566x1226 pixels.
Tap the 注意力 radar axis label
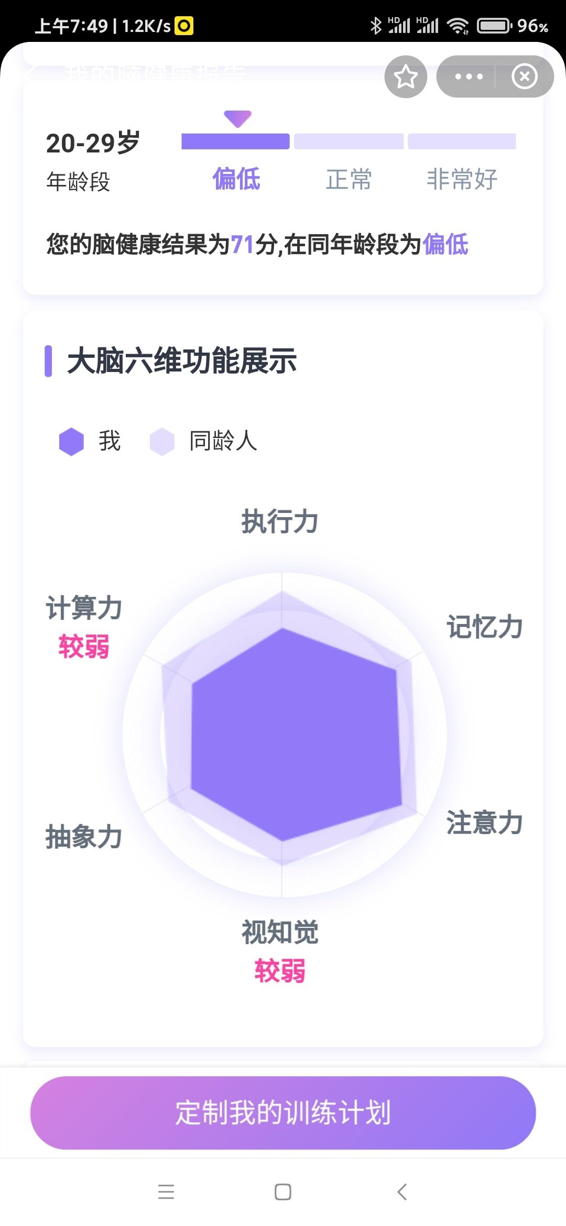[x=485, y=823]
